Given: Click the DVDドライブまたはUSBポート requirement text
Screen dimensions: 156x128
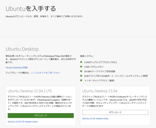Looking at the screenshot, I should [x=116, y=76].
